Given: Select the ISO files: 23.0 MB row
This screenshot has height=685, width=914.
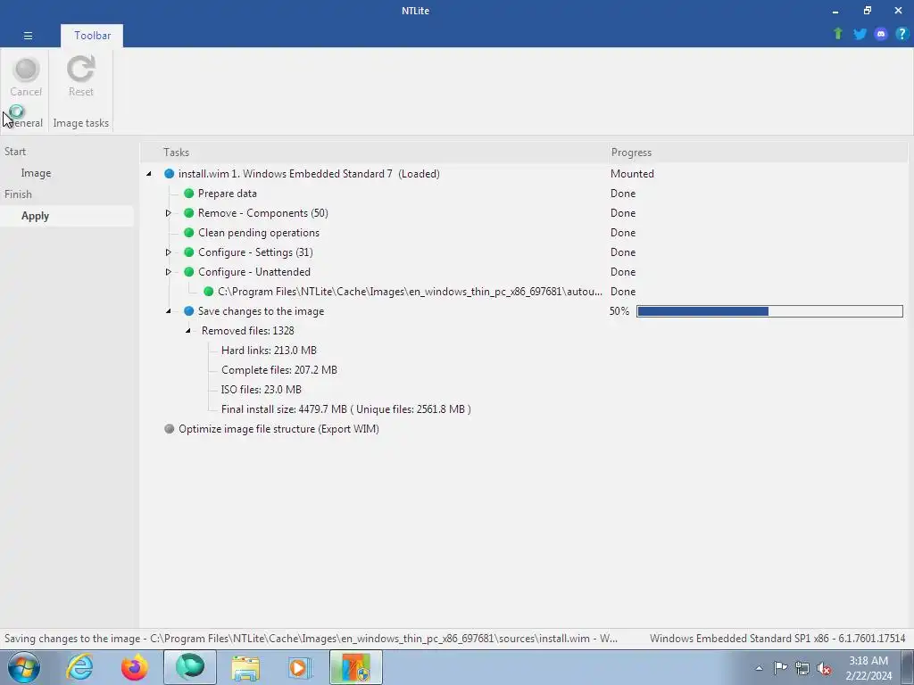Looking at the screenshot, I should (262, 390).
